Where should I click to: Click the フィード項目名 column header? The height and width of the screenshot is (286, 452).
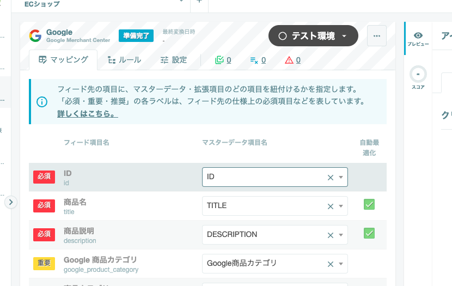coord(86,142)
